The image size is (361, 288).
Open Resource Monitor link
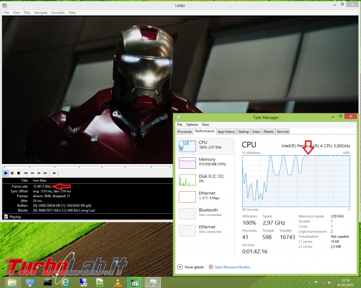[232, 267]
